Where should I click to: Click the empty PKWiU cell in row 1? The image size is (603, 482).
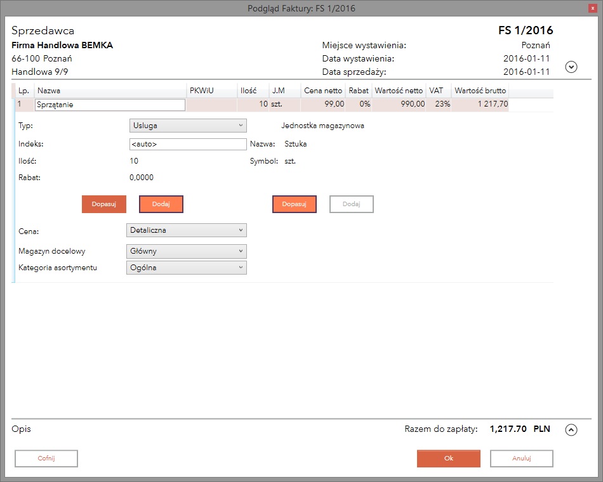point(212,104)
